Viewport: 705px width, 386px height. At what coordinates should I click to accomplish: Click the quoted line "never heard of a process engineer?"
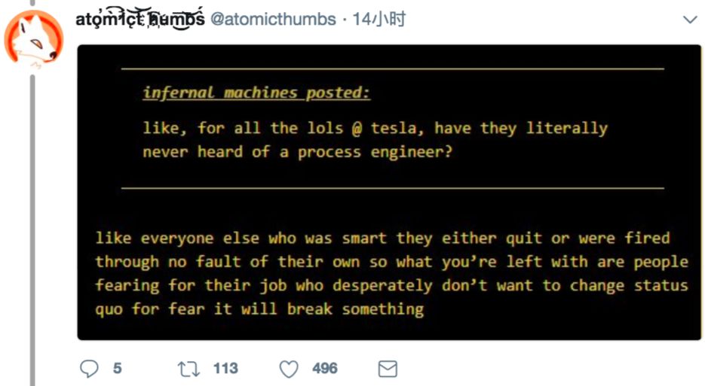297,152
